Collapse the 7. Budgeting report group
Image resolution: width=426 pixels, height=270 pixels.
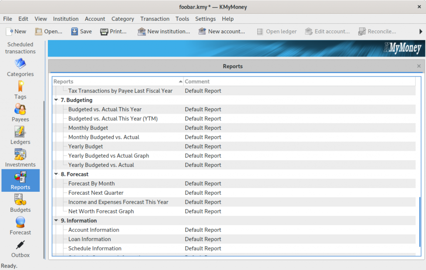coord(56,100)
